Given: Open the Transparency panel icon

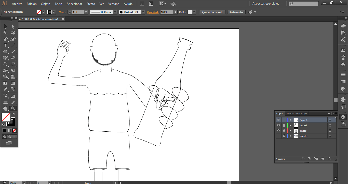Looking at the screenshot, I should [343, 89].
